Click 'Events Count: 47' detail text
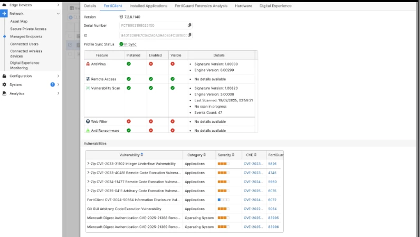 pyautogui.click(x=208, y=112)
